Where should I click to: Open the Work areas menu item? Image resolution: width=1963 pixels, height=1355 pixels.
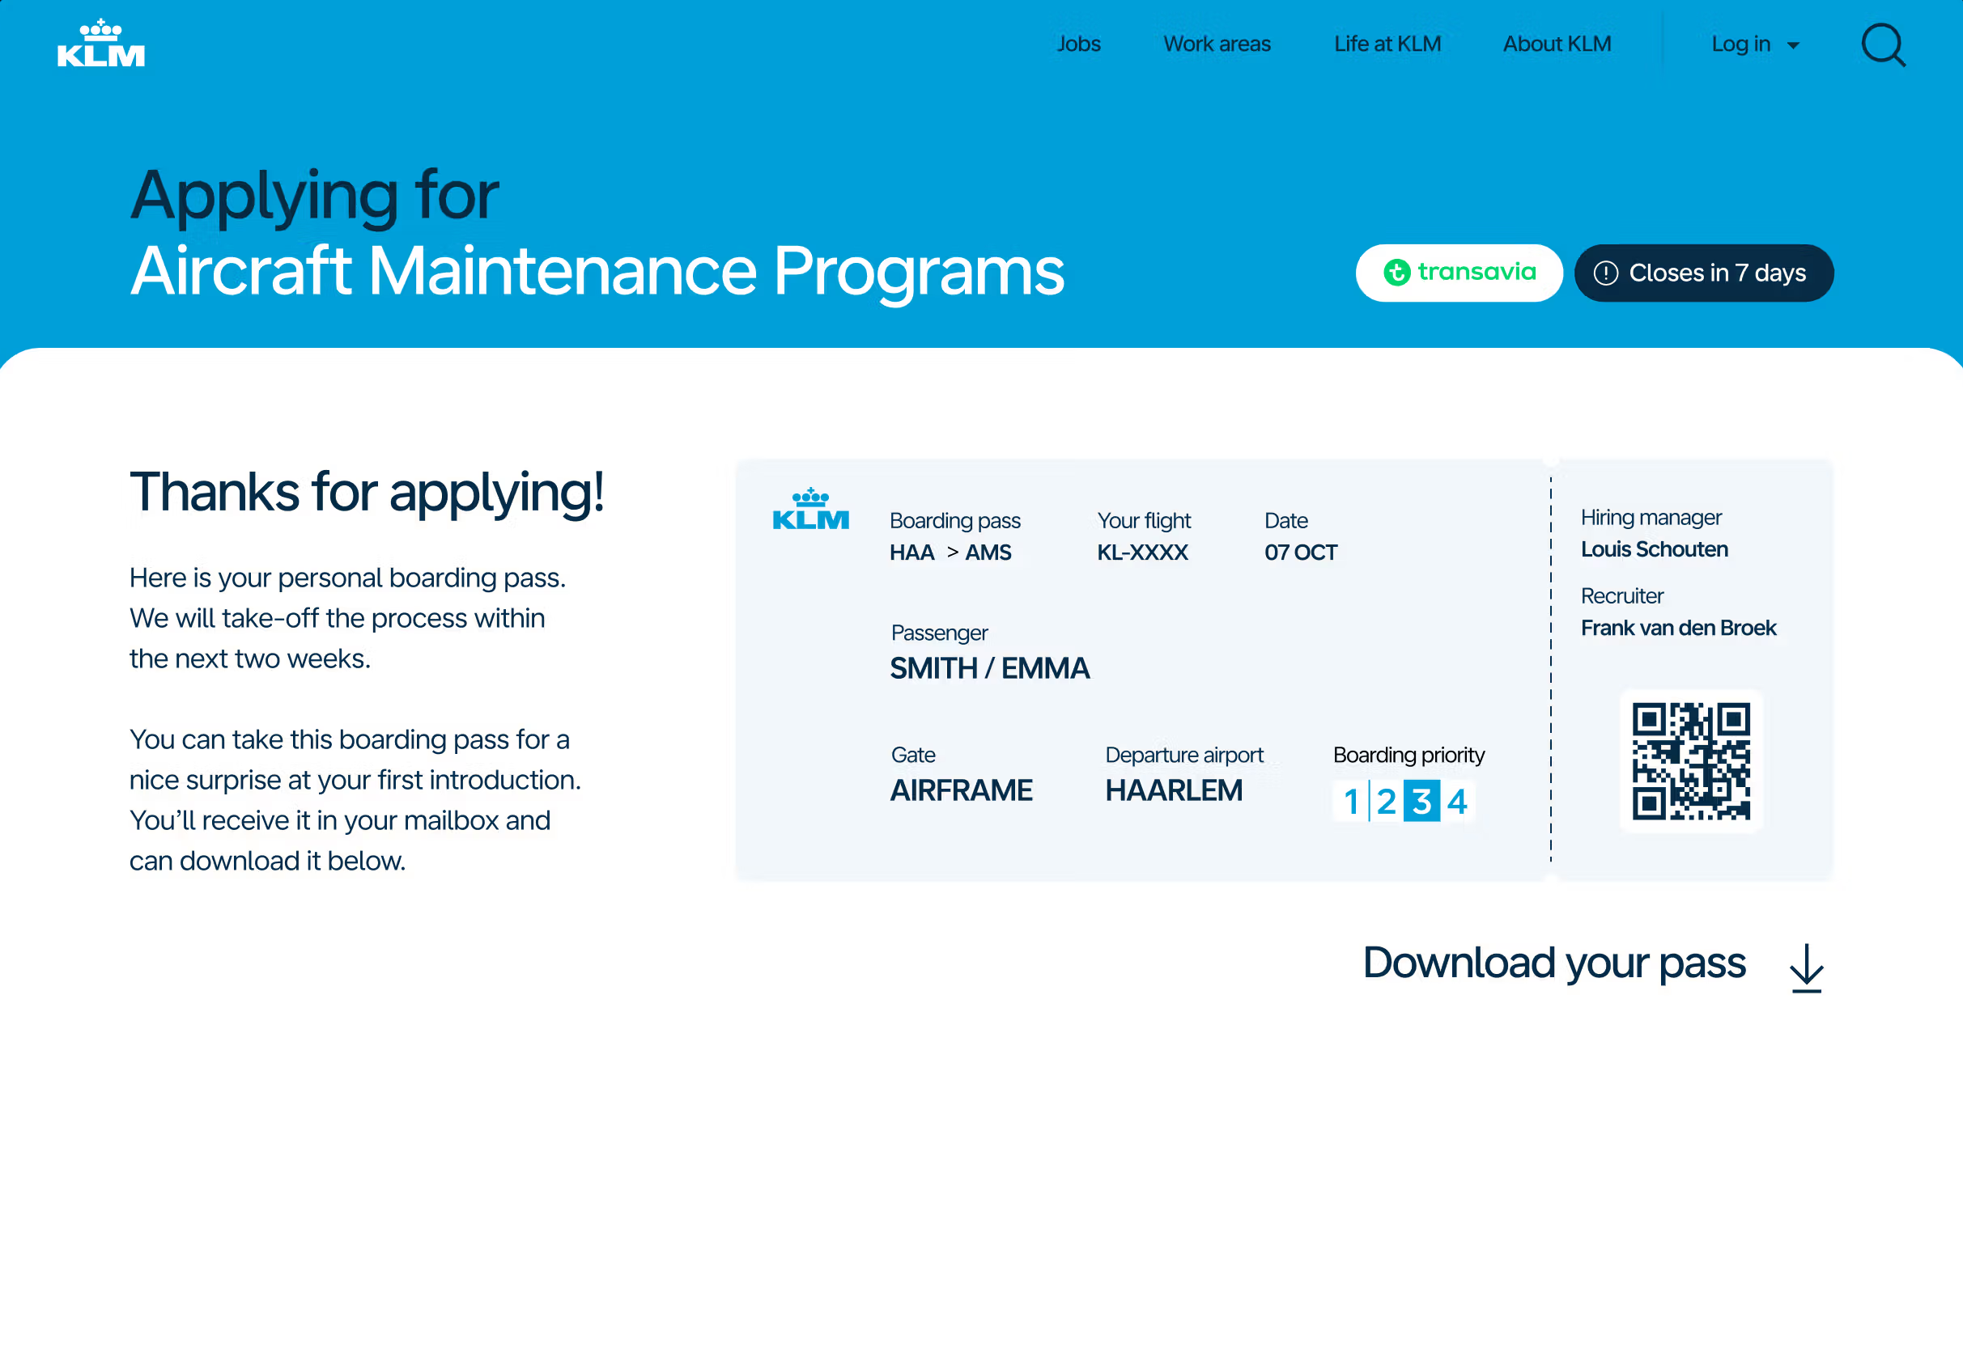pos(1217,44)
